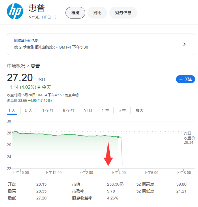Open the three-dot menu beside NYSE: HPQ

click(x=55, y=17)
